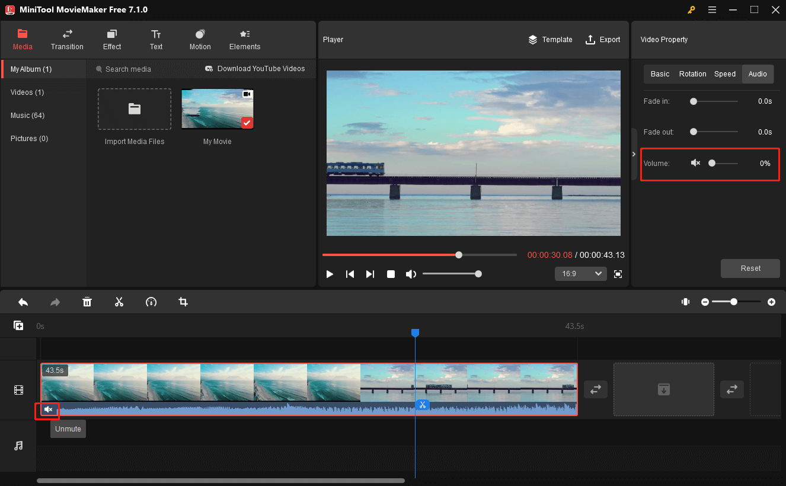This screenshot has width=786, height=486.
Task: Mute the player volume speaker icon
Action: [411, 273]
